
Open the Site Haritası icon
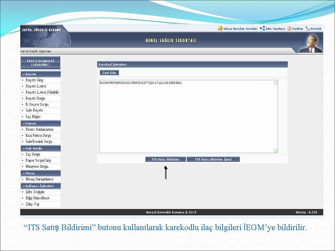(x=262, y=29)
